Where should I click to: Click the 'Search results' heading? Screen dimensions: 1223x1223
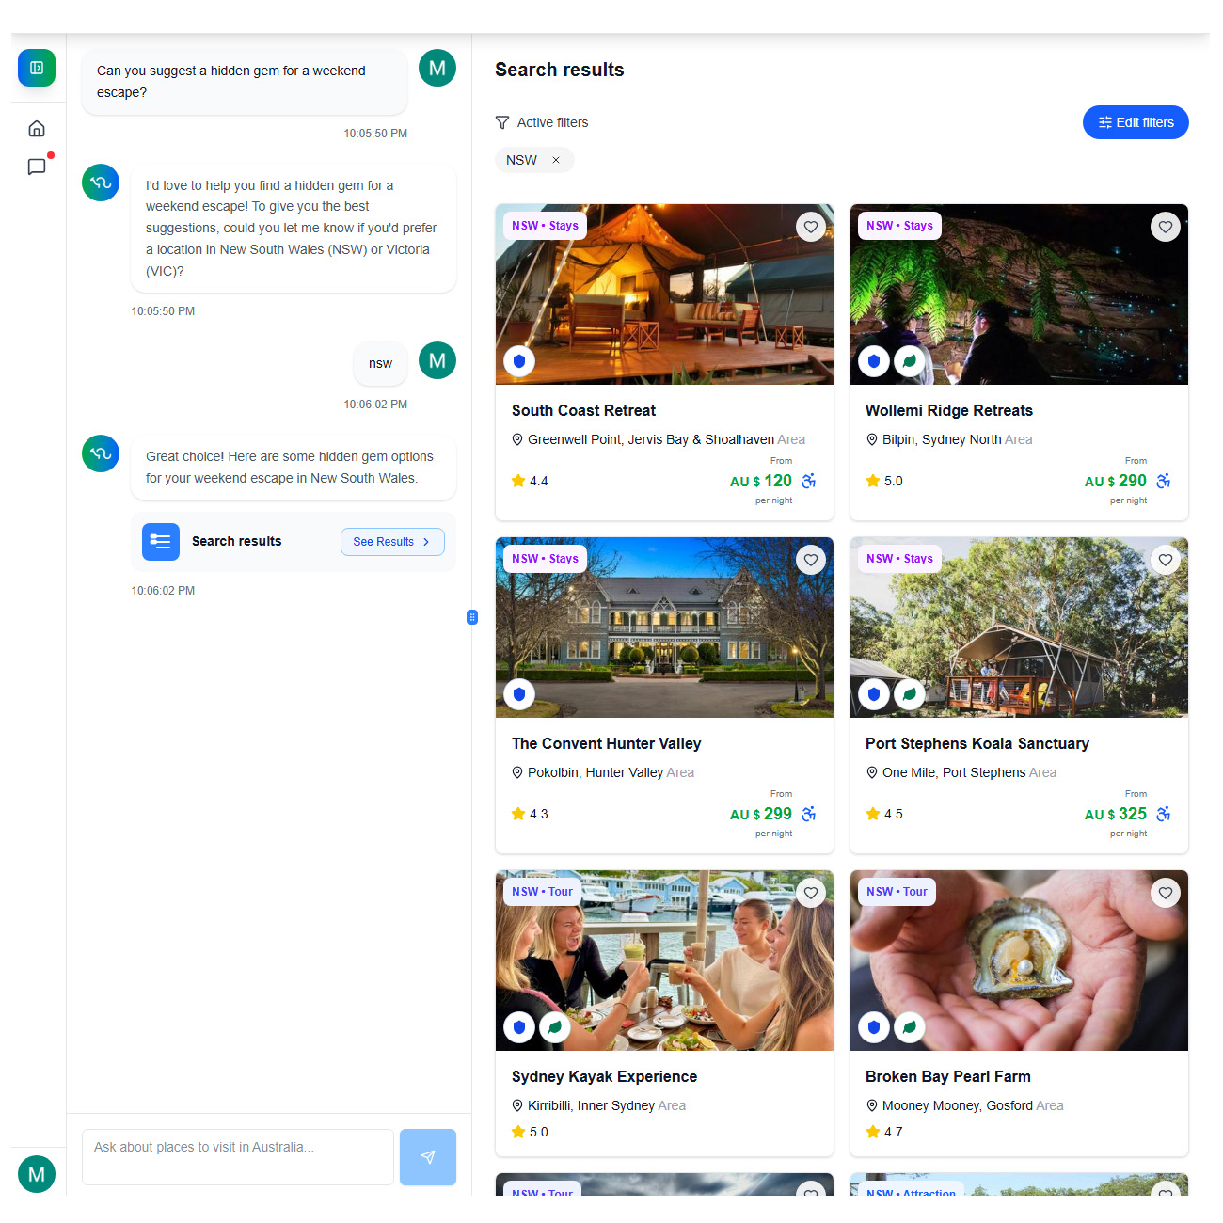[x=560, y=70]
